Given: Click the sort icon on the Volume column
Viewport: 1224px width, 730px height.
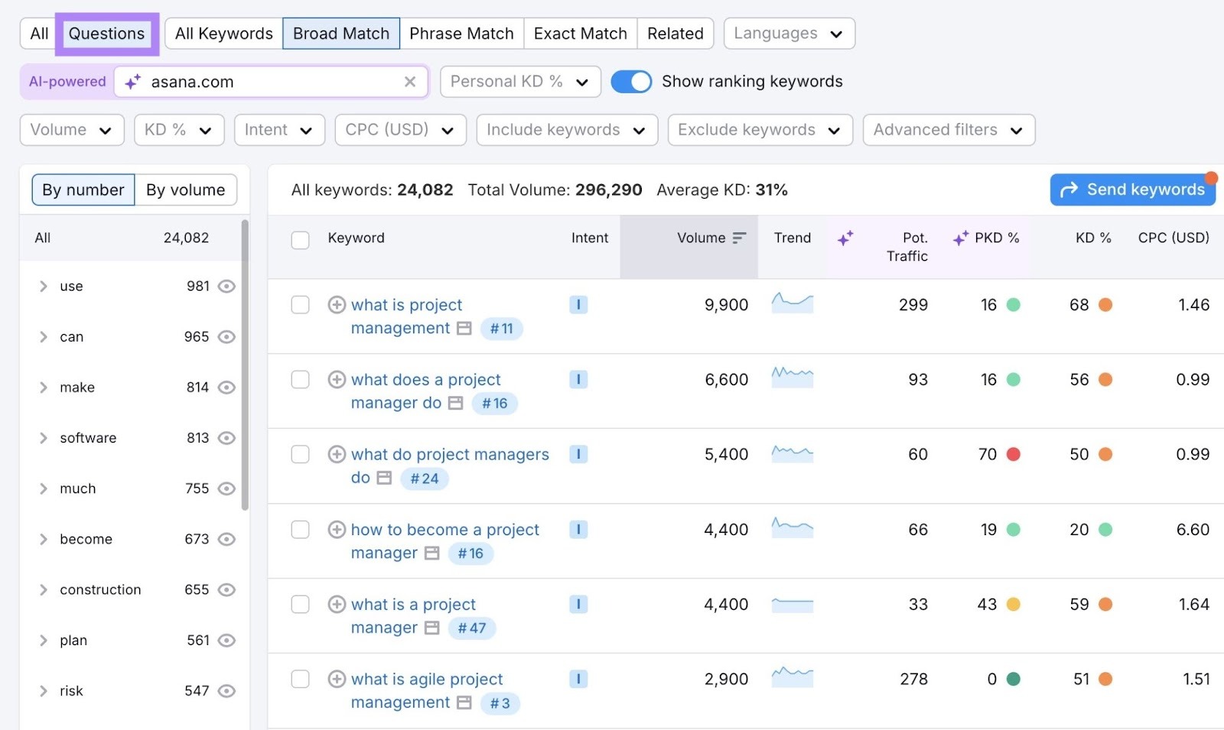Looking at the screenshot, I should pos(738,238).
